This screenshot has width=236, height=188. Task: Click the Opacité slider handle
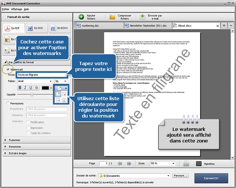(32, 94)
